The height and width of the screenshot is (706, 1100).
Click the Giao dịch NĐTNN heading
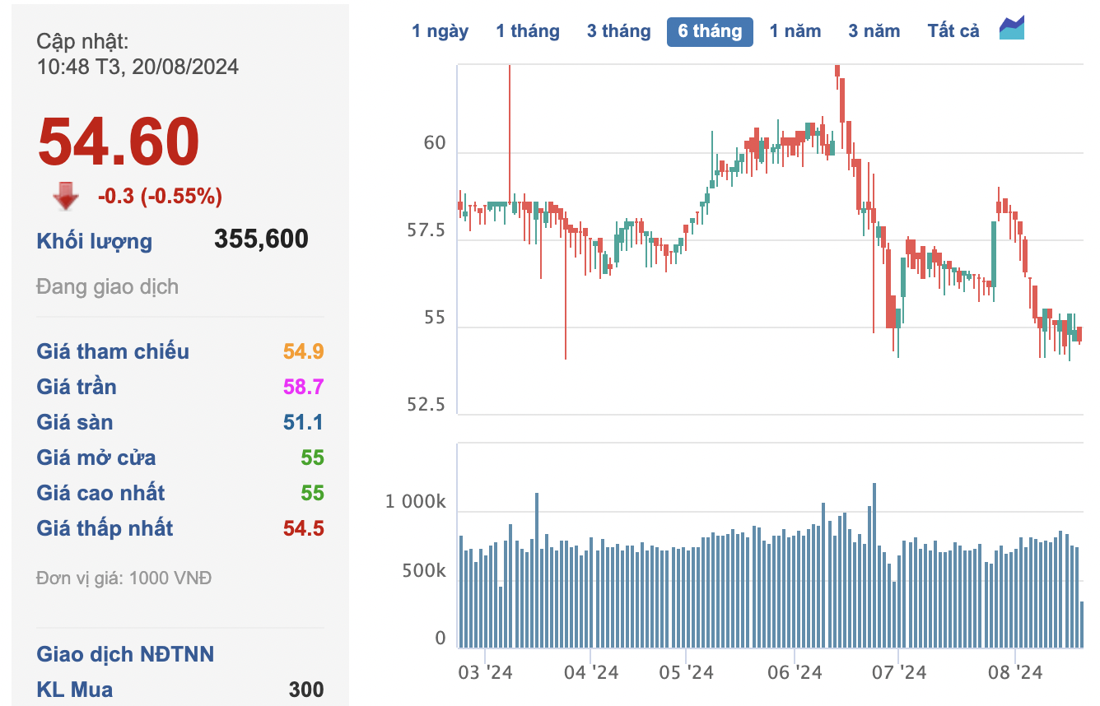click(x=125, y=654)
